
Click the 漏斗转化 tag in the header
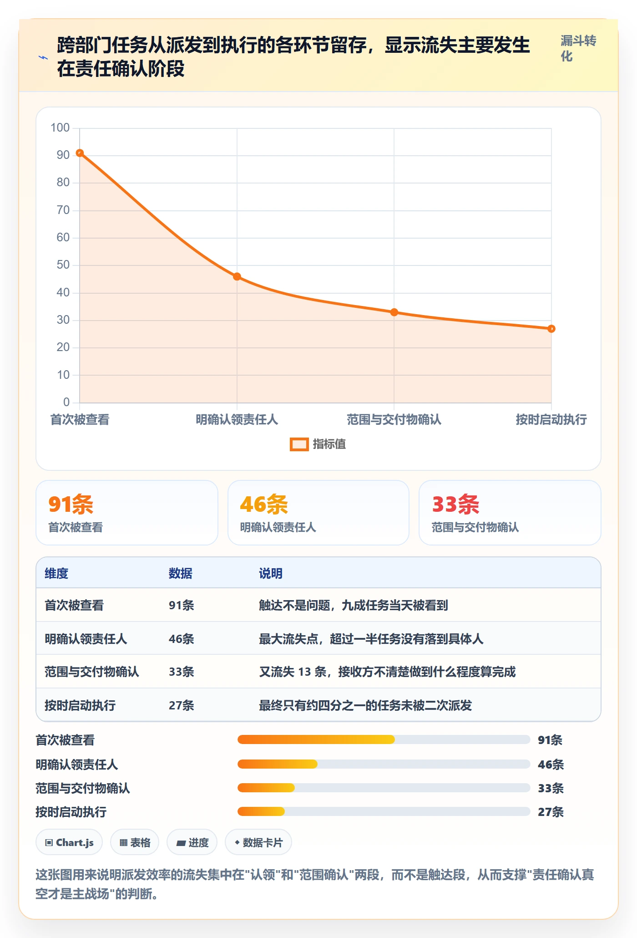tap(578, 48)
